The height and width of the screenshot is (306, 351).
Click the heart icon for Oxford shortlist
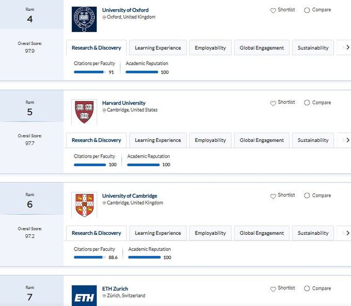273,10
